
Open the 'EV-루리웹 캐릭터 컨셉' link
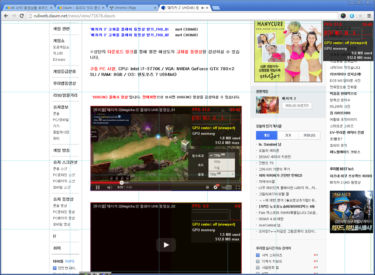pos(347,132)
